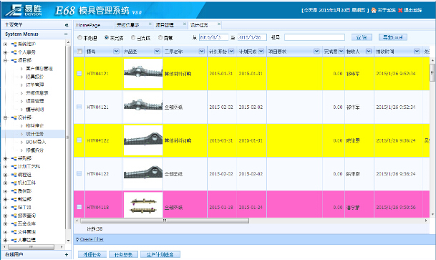Expand the 系统维护 tree node
The image size is (436, 260).
5,44
